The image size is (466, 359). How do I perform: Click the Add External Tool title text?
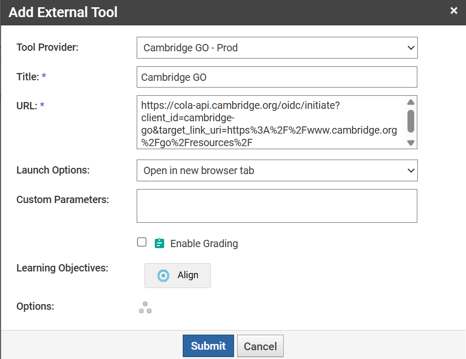point(63,12)
